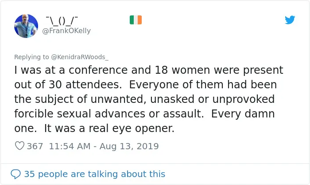Click the phrase '30 attendees' in the tweet
Viewport: 310px width, 185px height.
pyautogui.click(x=84, y=84)
